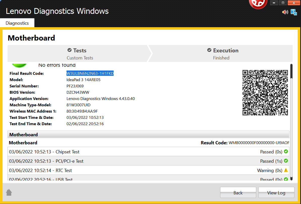Click the green check on Chipset Test
This screenshot has height=204, width=301.
[286, 151]
